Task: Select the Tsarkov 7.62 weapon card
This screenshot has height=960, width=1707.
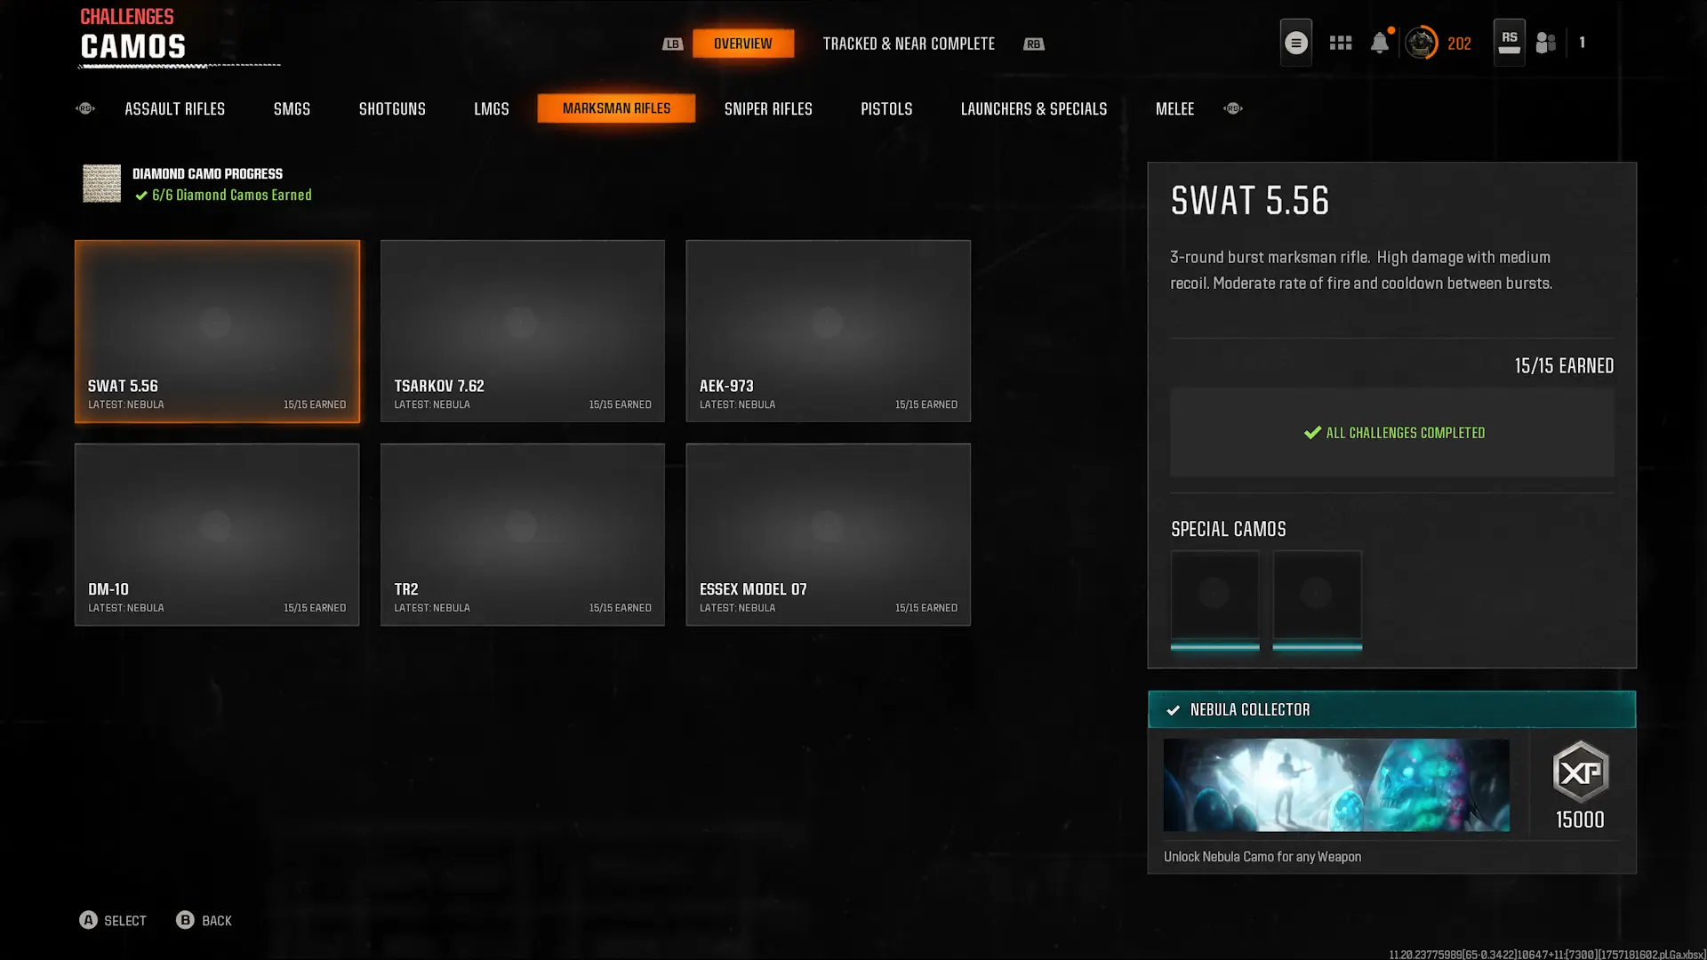Action: [522, 331]
